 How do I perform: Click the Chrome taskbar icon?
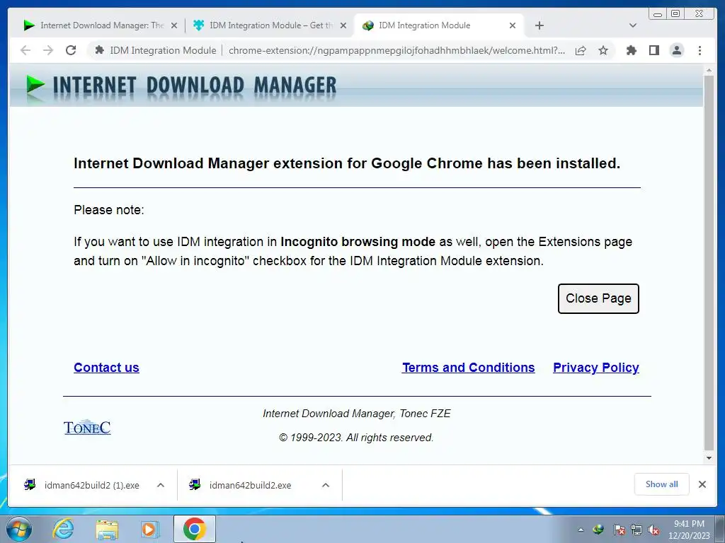click(x=195, y=529)
